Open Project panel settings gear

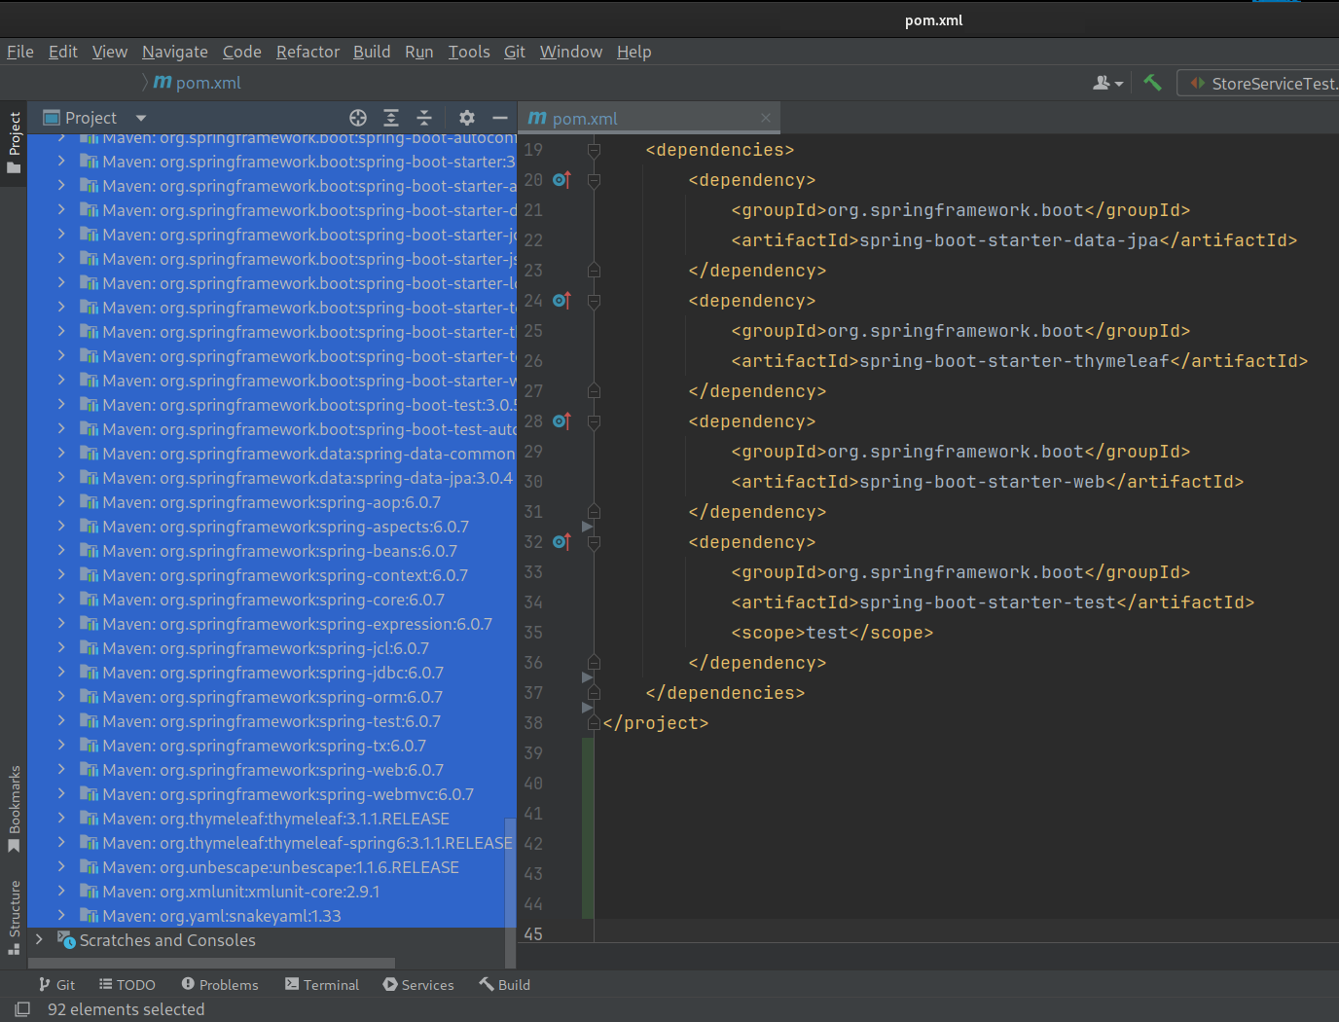click(467, 118)
